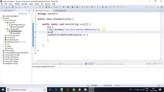Open the Window menu
Image resolution: width=164 pixels, height=92 pixels.
[48, 4]
